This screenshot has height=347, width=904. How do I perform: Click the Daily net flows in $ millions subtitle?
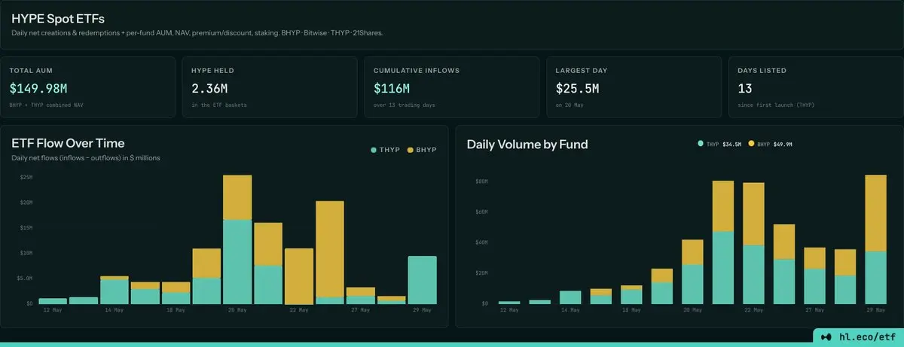[85, 158]
